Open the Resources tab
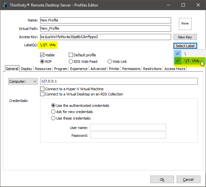 [43, 69]
